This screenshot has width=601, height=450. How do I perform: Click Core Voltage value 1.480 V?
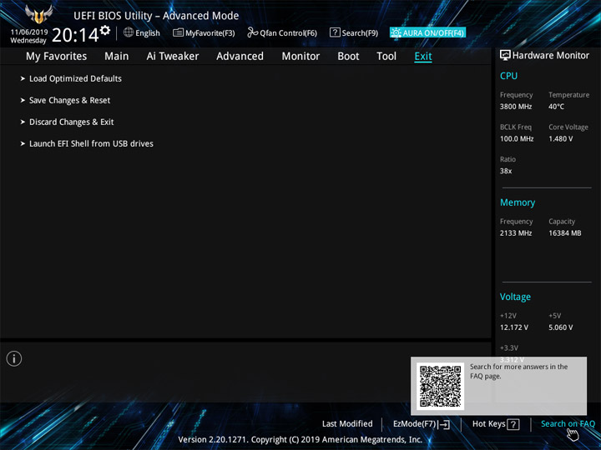click(x=560, y=139)
